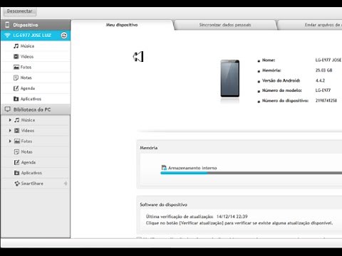The width and height of the screenshot is (342, 256).
Task: Toggle the partially visible checkbox below software section
Action: [139, 238]
